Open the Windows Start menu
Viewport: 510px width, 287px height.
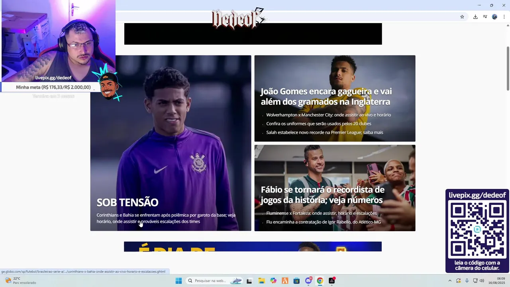tap(178, 281)
